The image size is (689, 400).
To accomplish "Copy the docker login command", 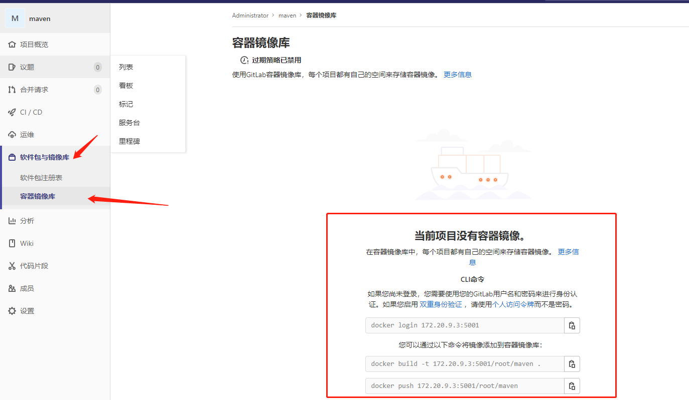I will tap(572, 325).
